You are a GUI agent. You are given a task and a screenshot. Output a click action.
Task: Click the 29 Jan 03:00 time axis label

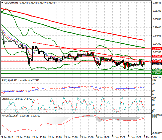pos(71,137)
